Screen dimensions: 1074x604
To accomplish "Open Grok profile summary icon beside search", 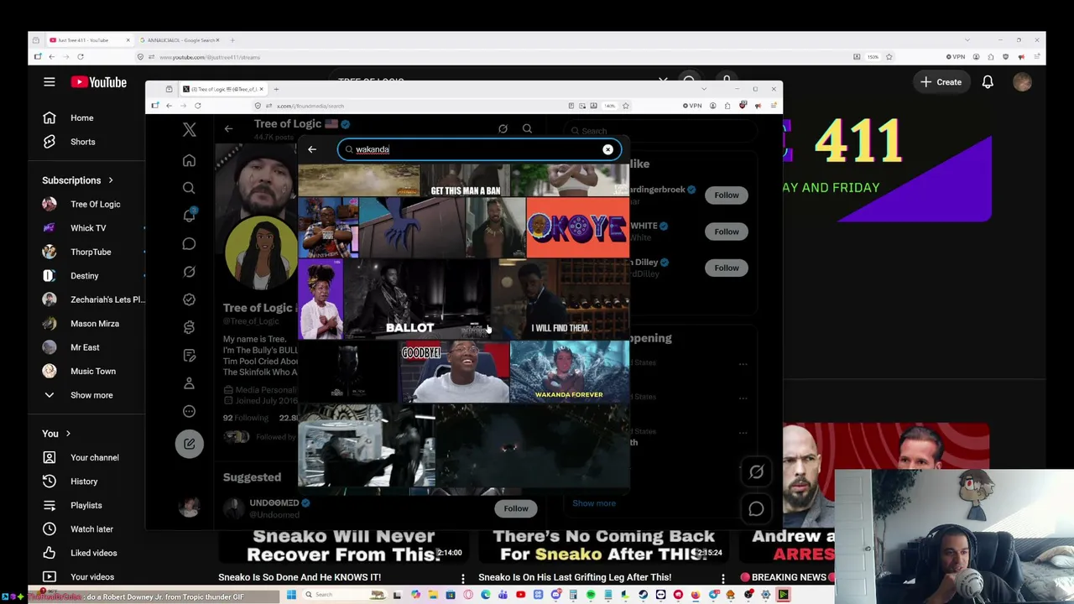I will pyautogui.click(x=503, y=129).
